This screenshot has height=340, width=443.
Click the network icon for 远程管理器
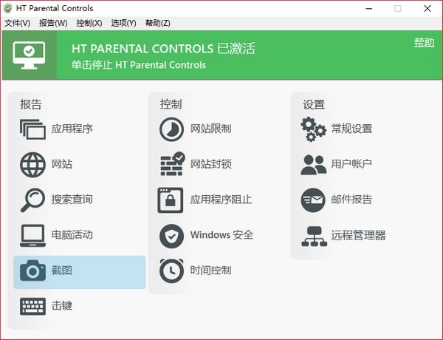[315, 237]
